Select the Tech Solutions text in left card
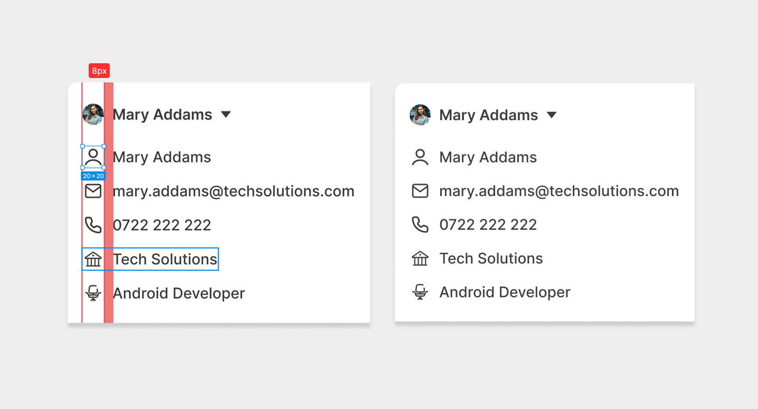Image resolution: width=758 pixels, height=409 pixels. coord(165,259)
